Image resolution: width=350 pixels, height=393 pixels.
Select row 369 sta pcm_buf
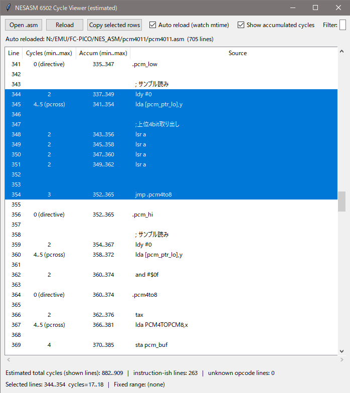point(171,345)
